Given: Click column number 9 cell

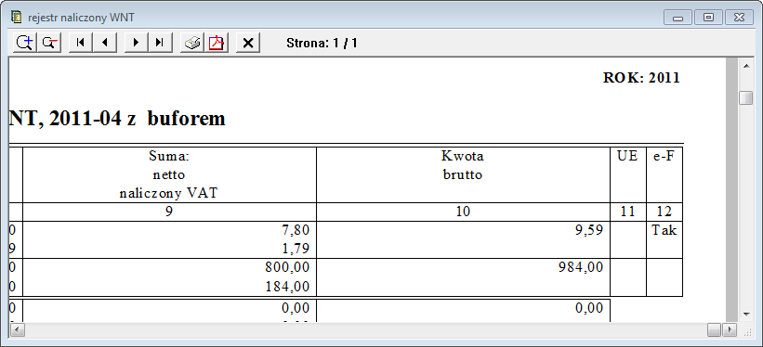Looking at the screenshot, I should click(169, 212).
